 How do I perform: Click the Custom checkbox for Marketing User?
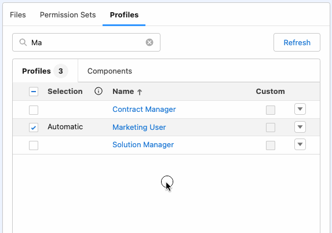[271, 128]
